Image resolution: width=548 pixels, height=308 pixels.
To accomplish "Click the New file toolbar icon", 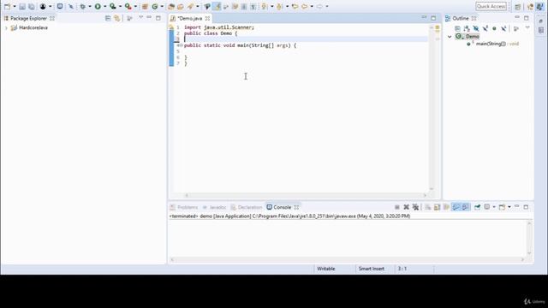I will (x=7, y=6).
